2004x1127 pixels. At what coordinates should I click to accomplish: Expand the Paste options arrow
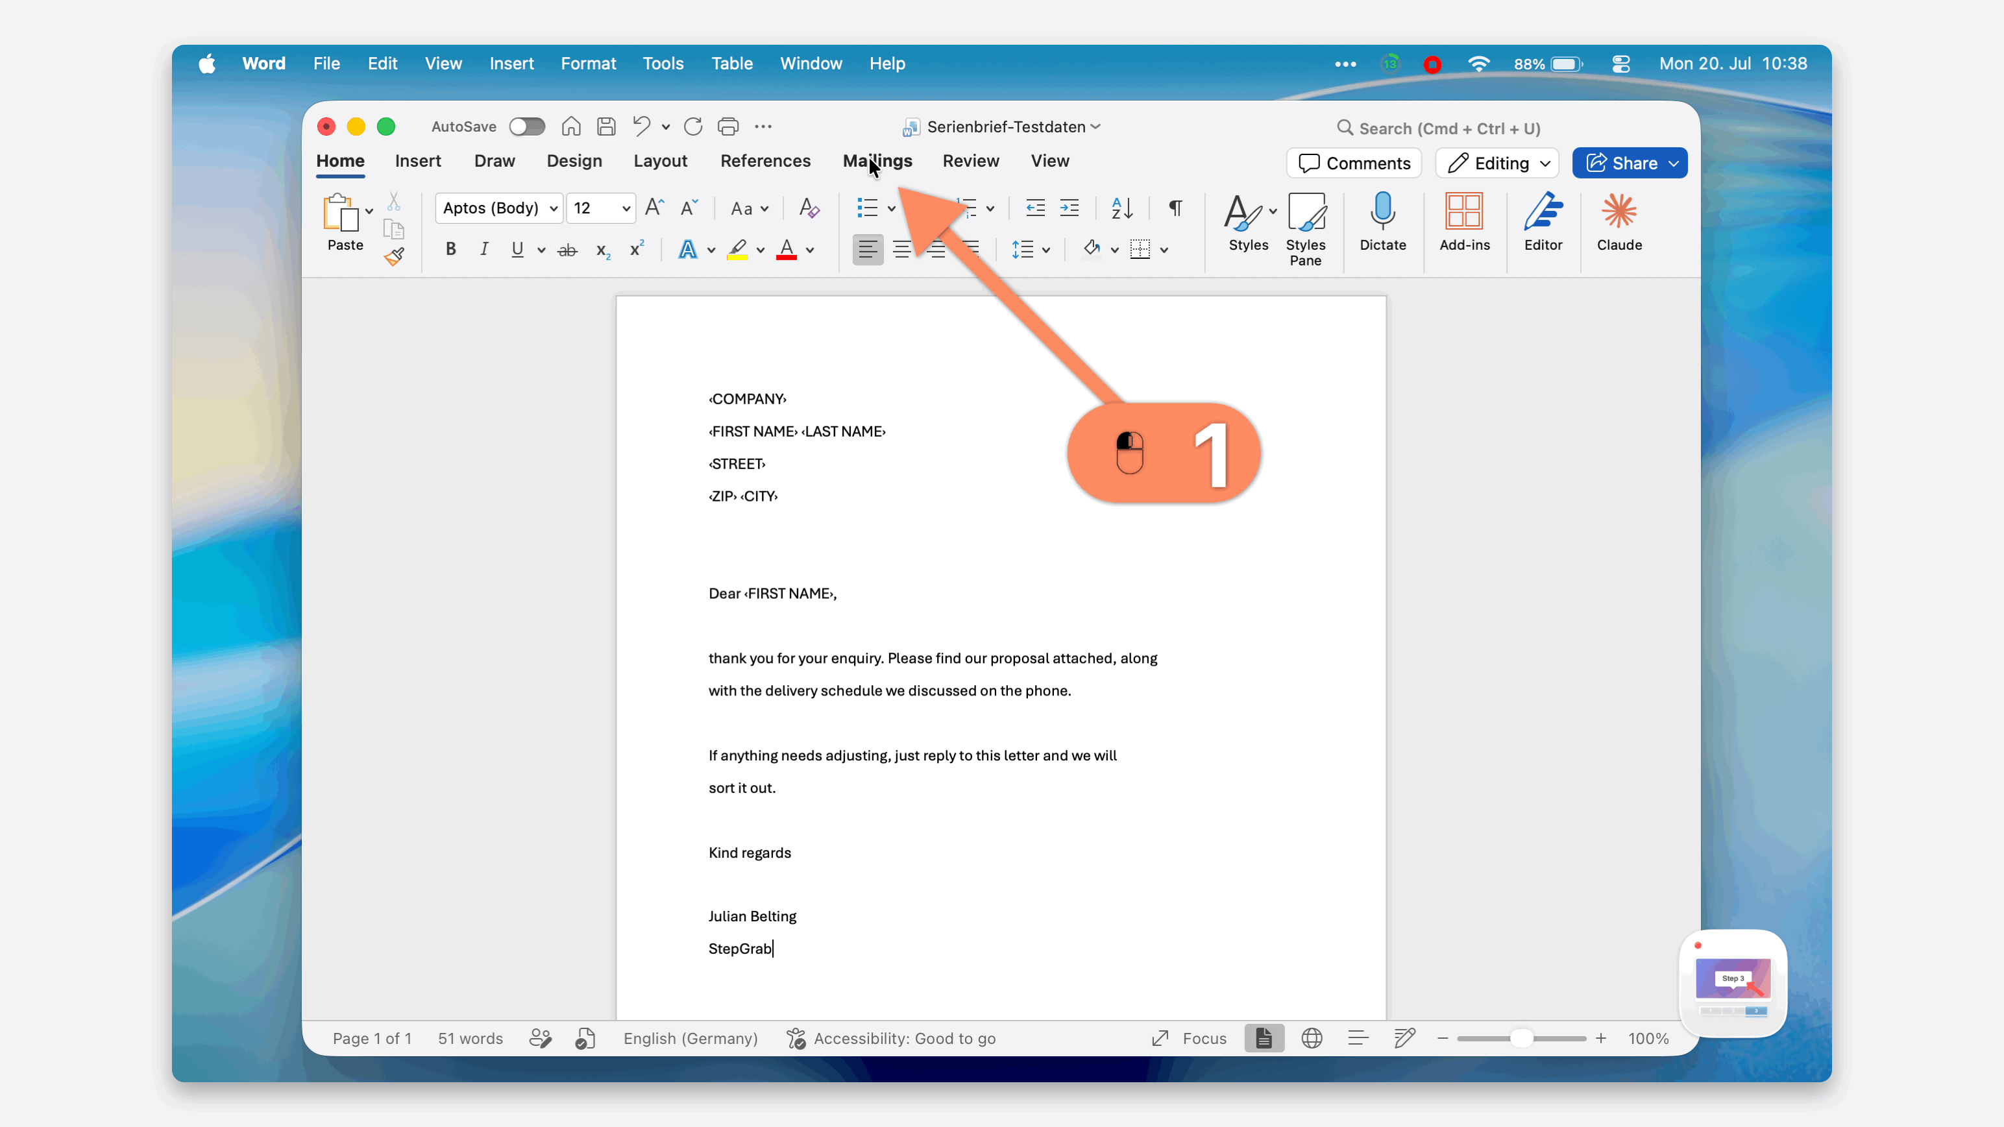369,211
